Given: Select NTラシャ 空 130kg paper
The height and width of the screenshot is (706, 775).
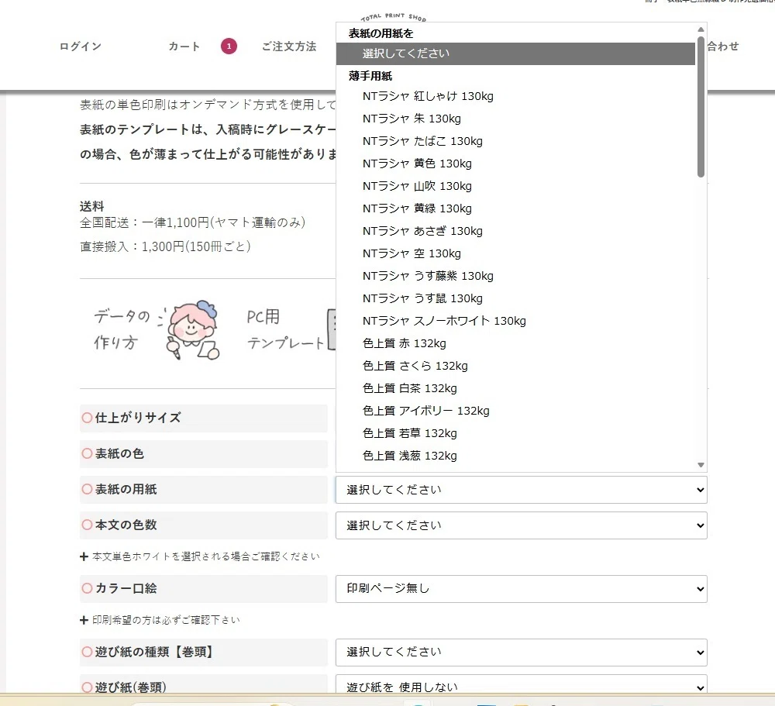Looking at the screenshot, I should tap(515, 253).
